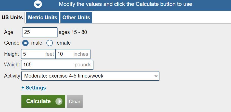Select the female gender radio button
Image resolution: width=231 pixels, height=112 pixels.
49,43
